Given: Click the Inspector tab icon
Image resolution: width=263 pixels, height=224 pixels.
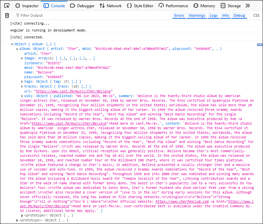Looking at the screenshot, I should tap(18, 6).
